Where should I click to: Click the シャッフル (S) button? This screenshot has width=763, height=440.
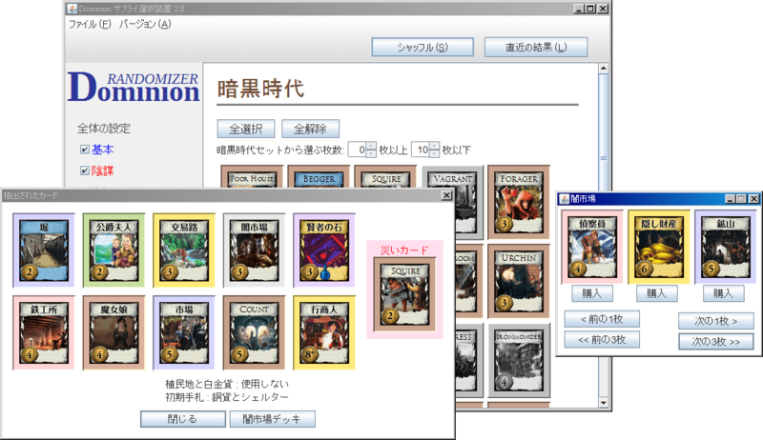(423, 47)
